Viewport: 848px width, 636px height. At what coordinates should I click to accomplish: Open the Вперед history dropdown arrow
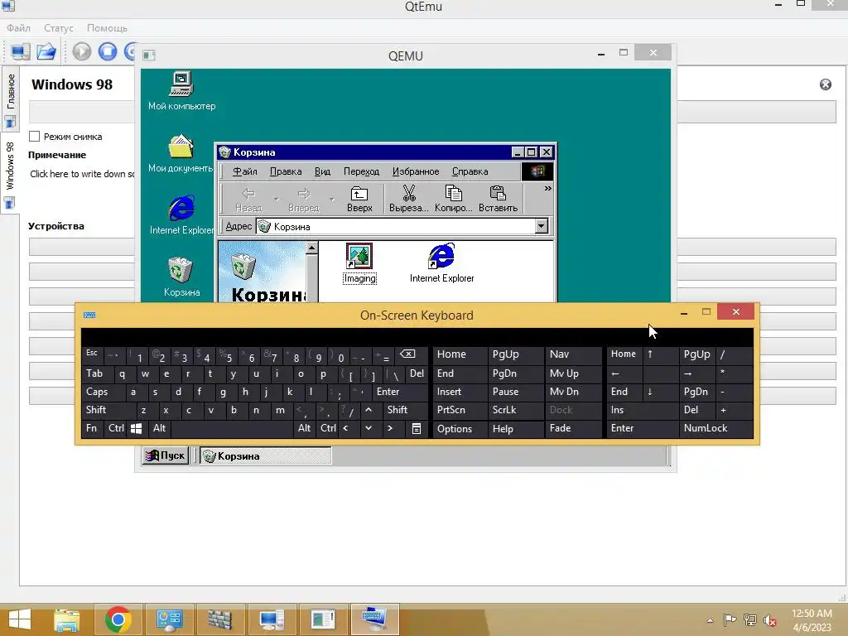[x=331, y=199]
